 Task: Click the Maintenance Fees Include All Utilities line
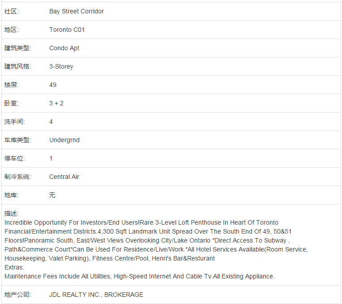point(139,276)
